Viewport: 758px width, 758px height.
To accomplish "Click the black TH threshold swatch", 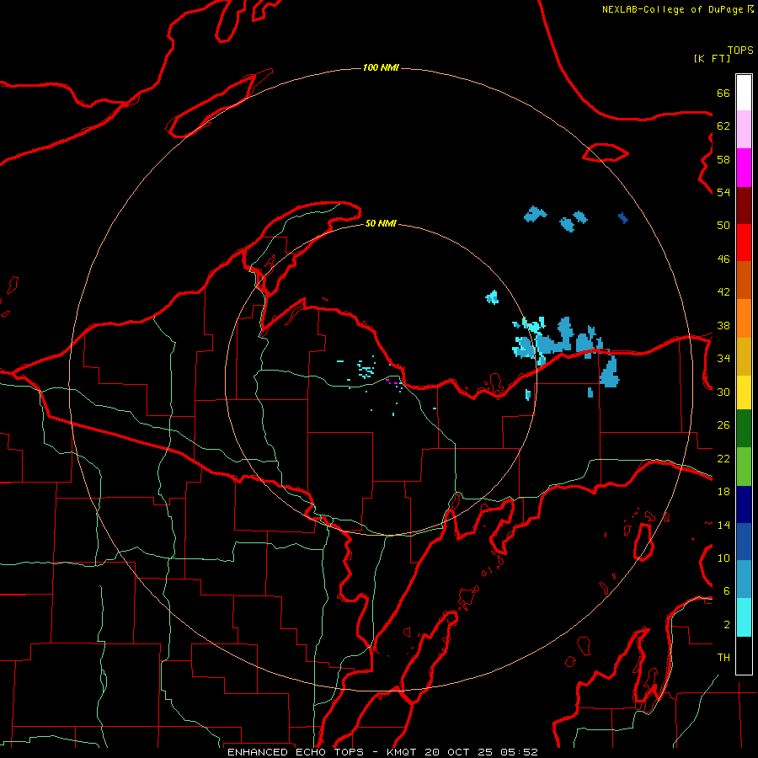I will [744, 655].
